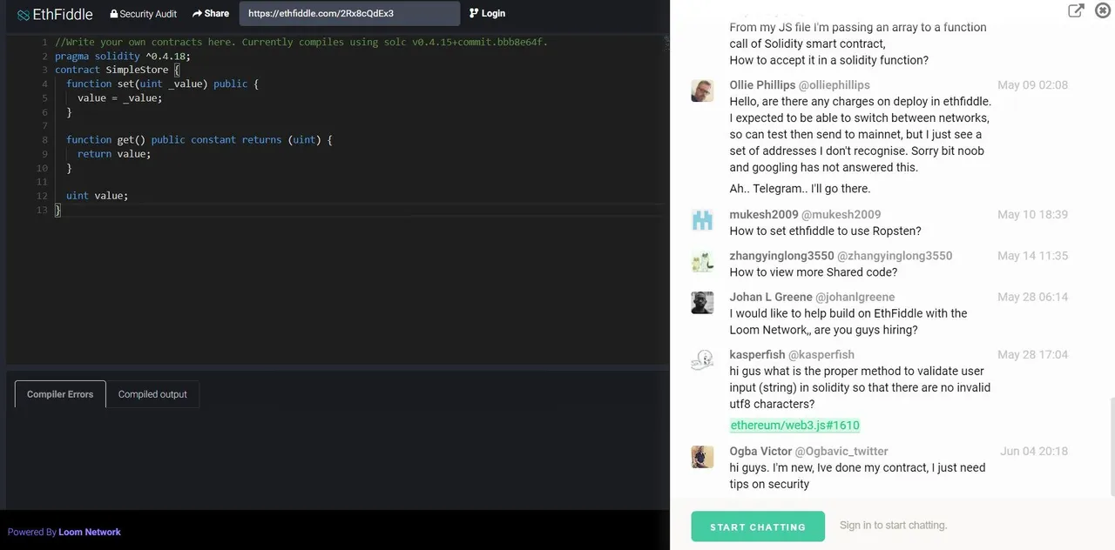Image resolution: width=1115 pixels, height=550 pixels.
Task: Click the May 28 17:04 timestamp
Action: click(x=1032, y=355)
